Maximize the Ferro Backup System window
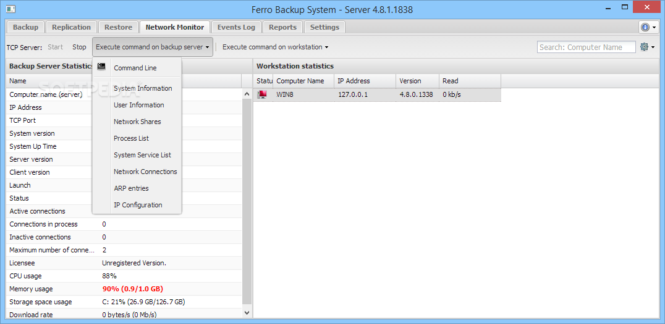The image size is (665, 324). tap(625, 7)
